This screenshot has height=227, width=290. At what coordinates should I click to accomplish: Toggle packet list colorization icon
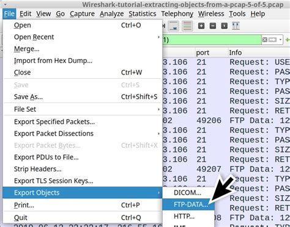click(x=187, y=26)
